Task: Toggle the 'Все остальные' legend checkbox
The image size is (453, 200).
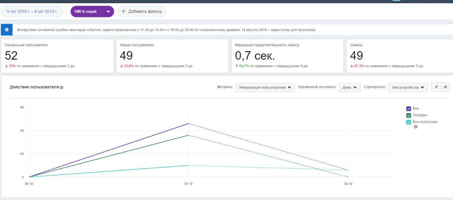Action: (408, 122)
